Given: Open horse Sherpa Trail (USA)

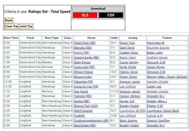Looking at the screenshot, I should coord(86,106).
